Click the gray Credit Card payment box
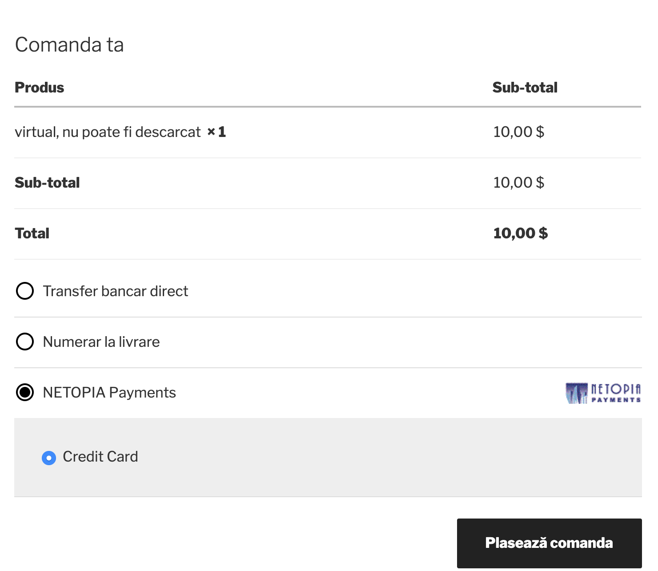The width and height of the screenshot is (658, 571). pyautogui.click(x=328, y=458)
